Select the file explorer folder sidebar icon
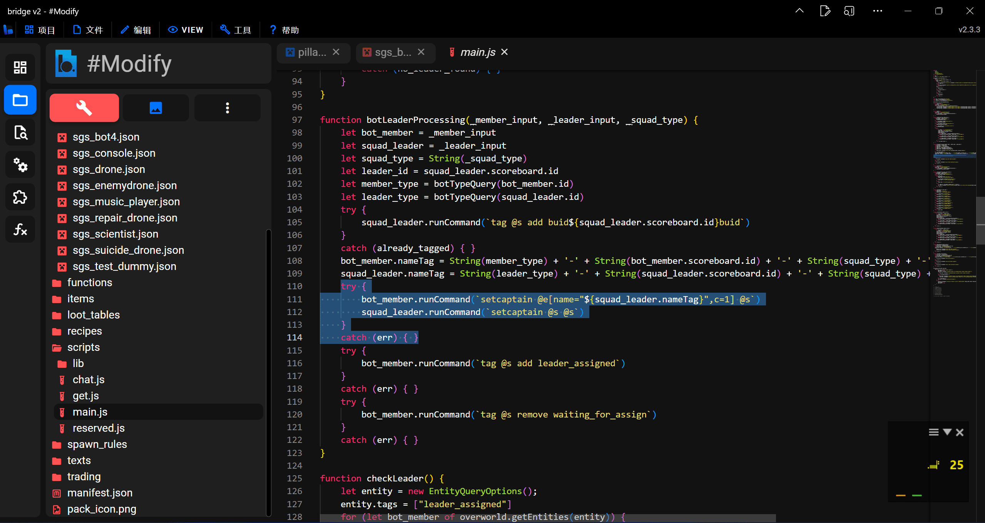The width and height of the screenshot is (985, 523). tap(20, 100)
